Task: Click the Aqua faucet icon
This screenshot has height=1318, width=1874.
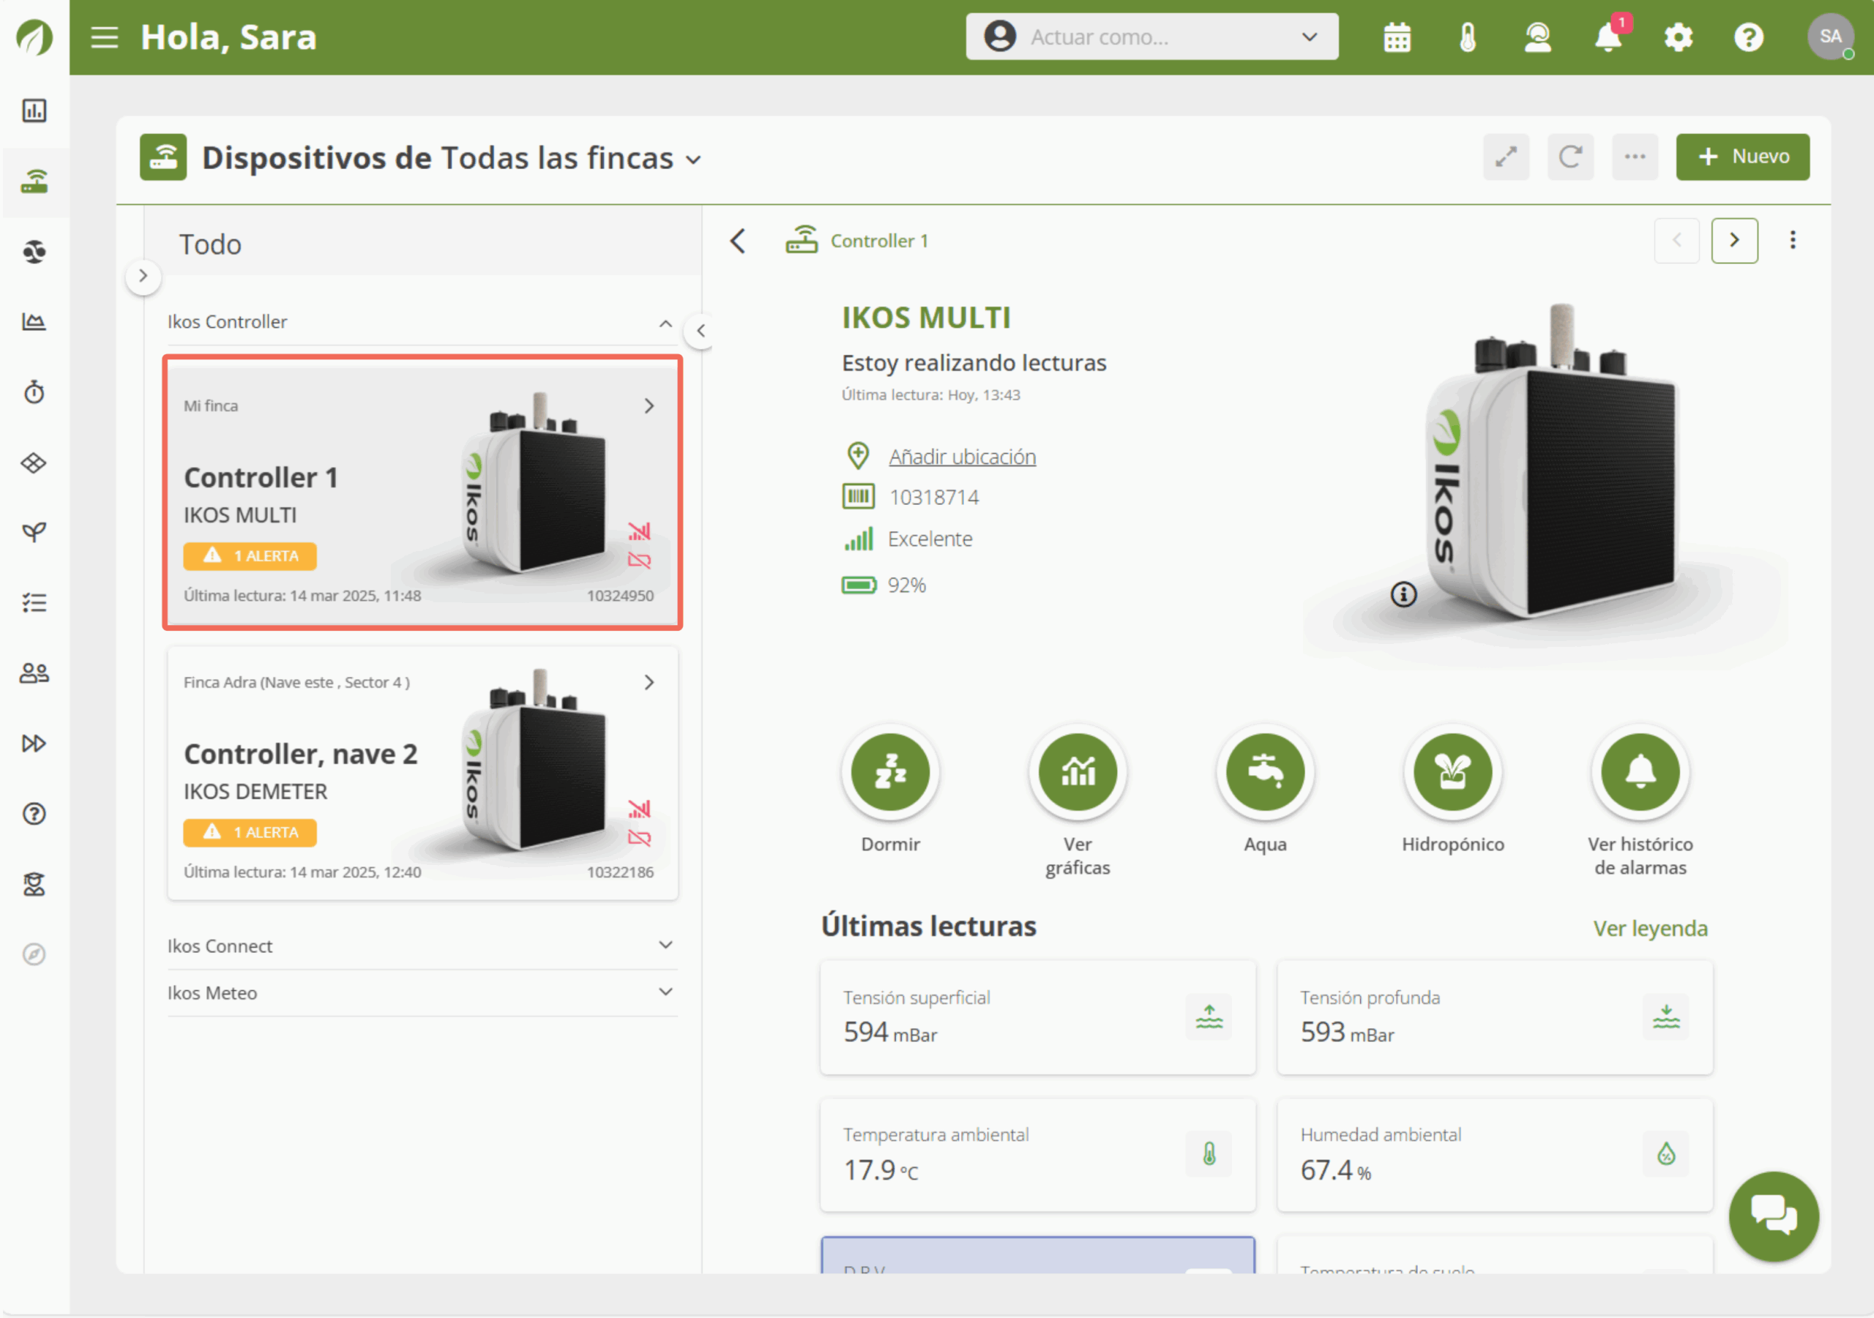Action: (1265, 771)
